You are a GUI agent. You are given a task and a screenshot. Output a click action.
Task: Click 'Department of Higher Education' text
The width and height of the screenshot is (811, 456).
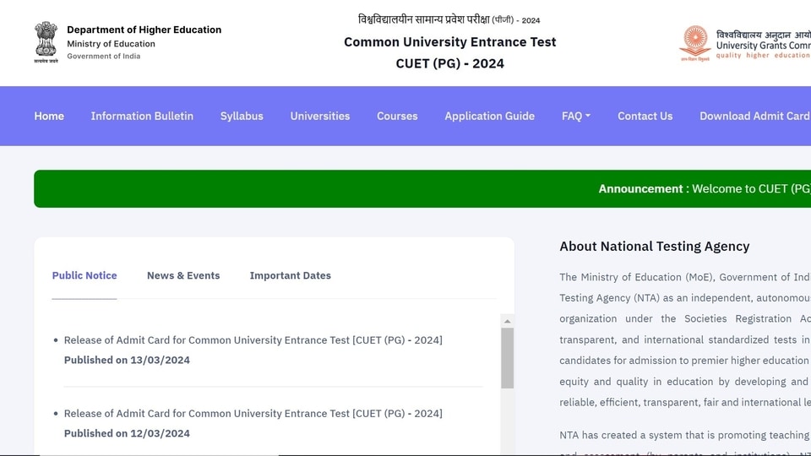tap(144, 30)
